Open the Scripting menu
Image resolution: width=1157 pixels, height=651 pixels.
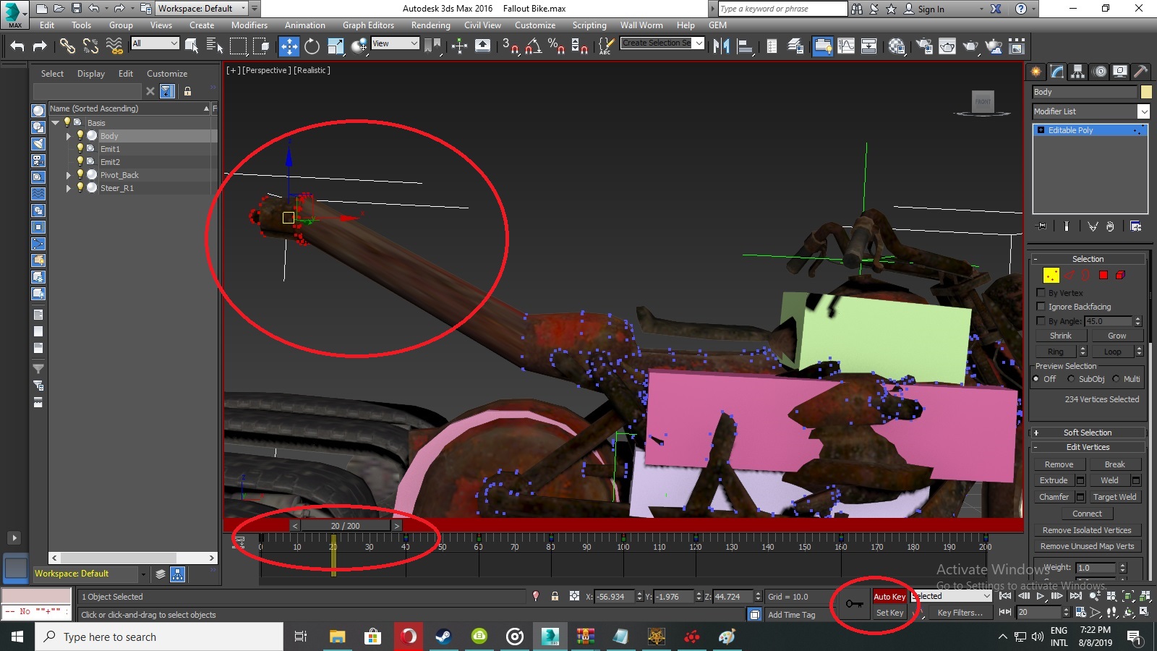(589, 25)
